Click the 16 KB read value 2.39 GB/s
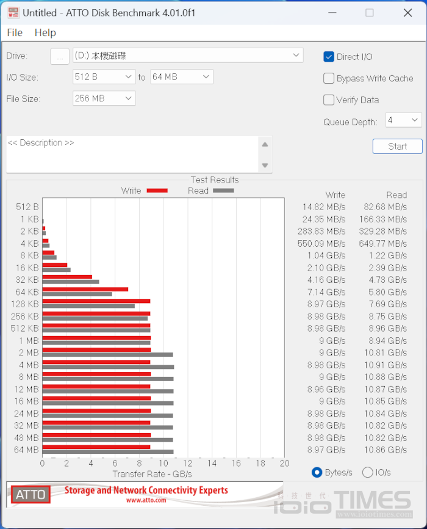Viewport: 427px width, 529px height. point(387,268)
